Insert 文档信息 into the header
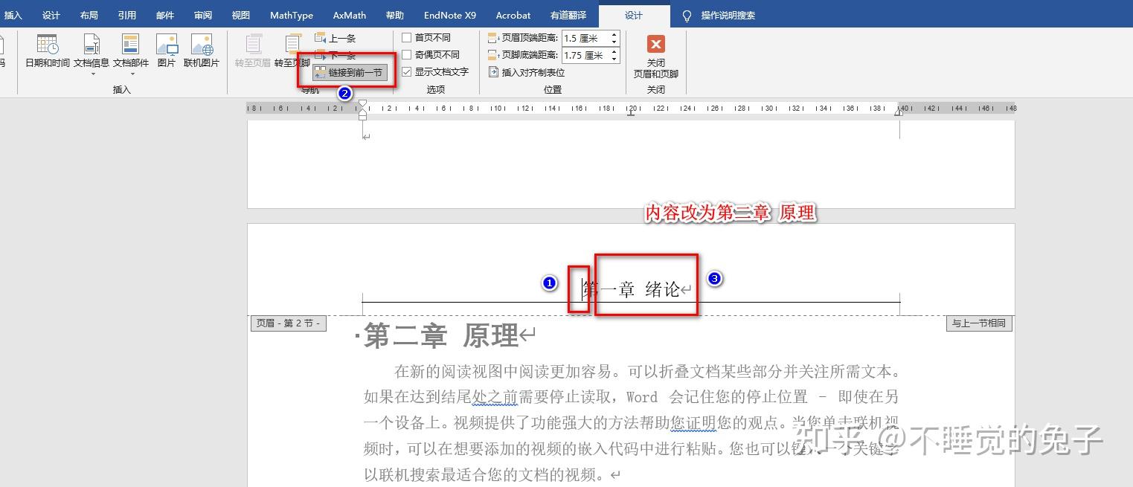The width and height of the screenshot is (1133, 487). [x=91, y=52]
